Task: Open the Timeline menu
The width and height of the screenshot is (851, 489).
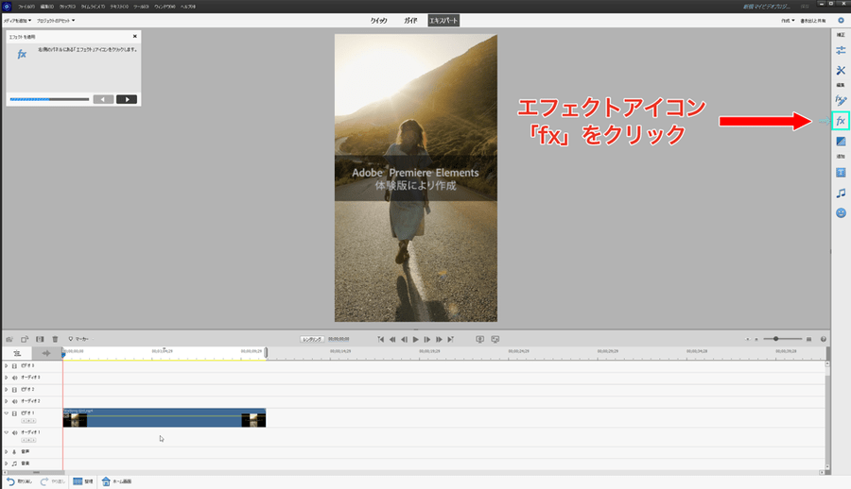Action: click(93, 7)
